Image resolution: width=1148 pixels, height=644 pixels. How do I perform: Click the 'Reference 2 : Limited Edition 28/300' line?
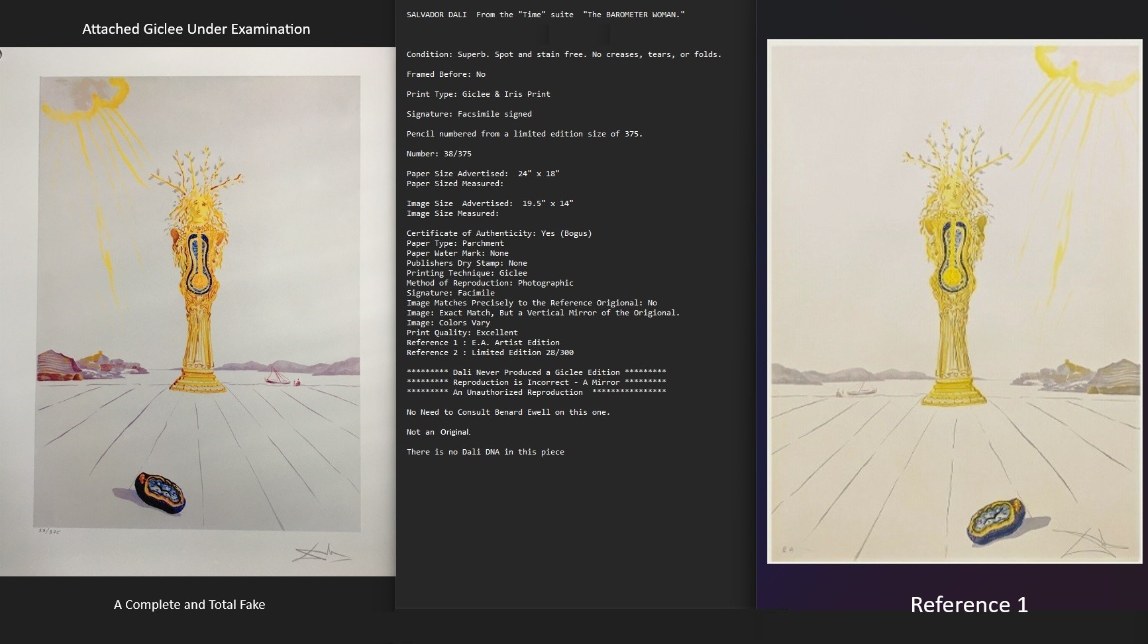(490, 352)
